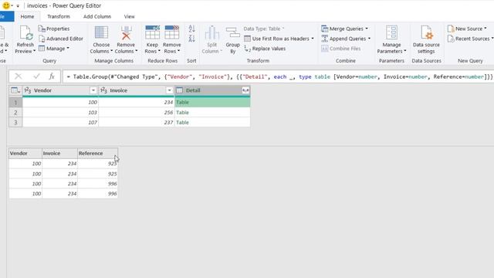The height and width of the screenshot is (278, 494).
Task: Expand the Detail column with the expand icon
Action: (x=245, y=90)
